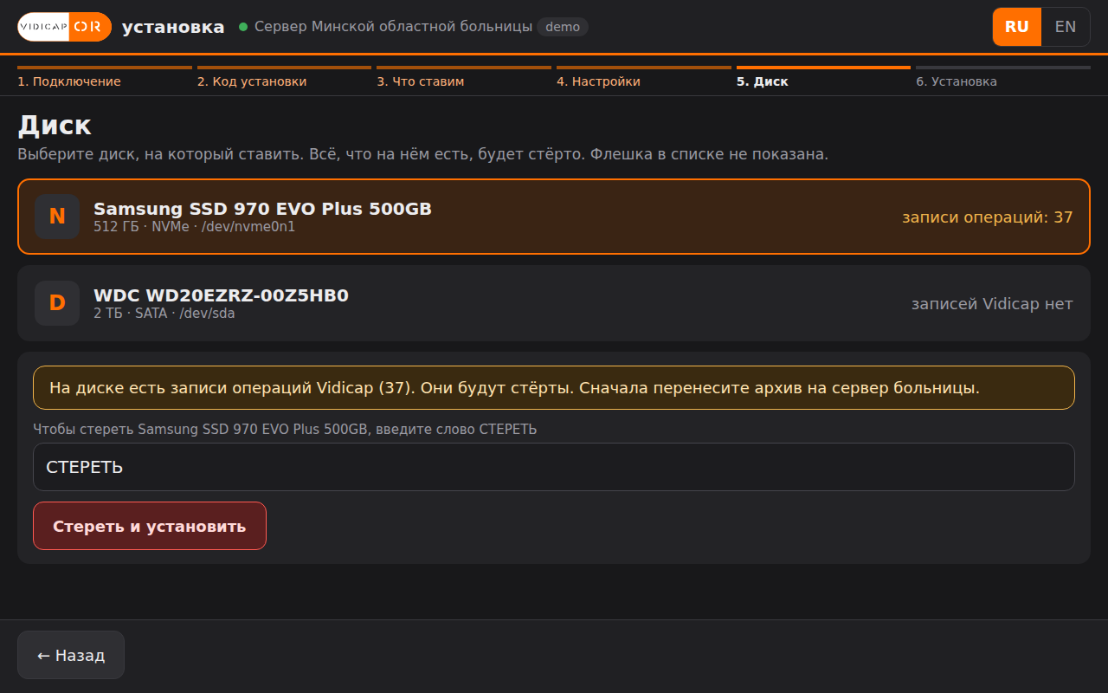1108x693 pixels.
Task: Switch interface language to RU
Action: 1017,27
